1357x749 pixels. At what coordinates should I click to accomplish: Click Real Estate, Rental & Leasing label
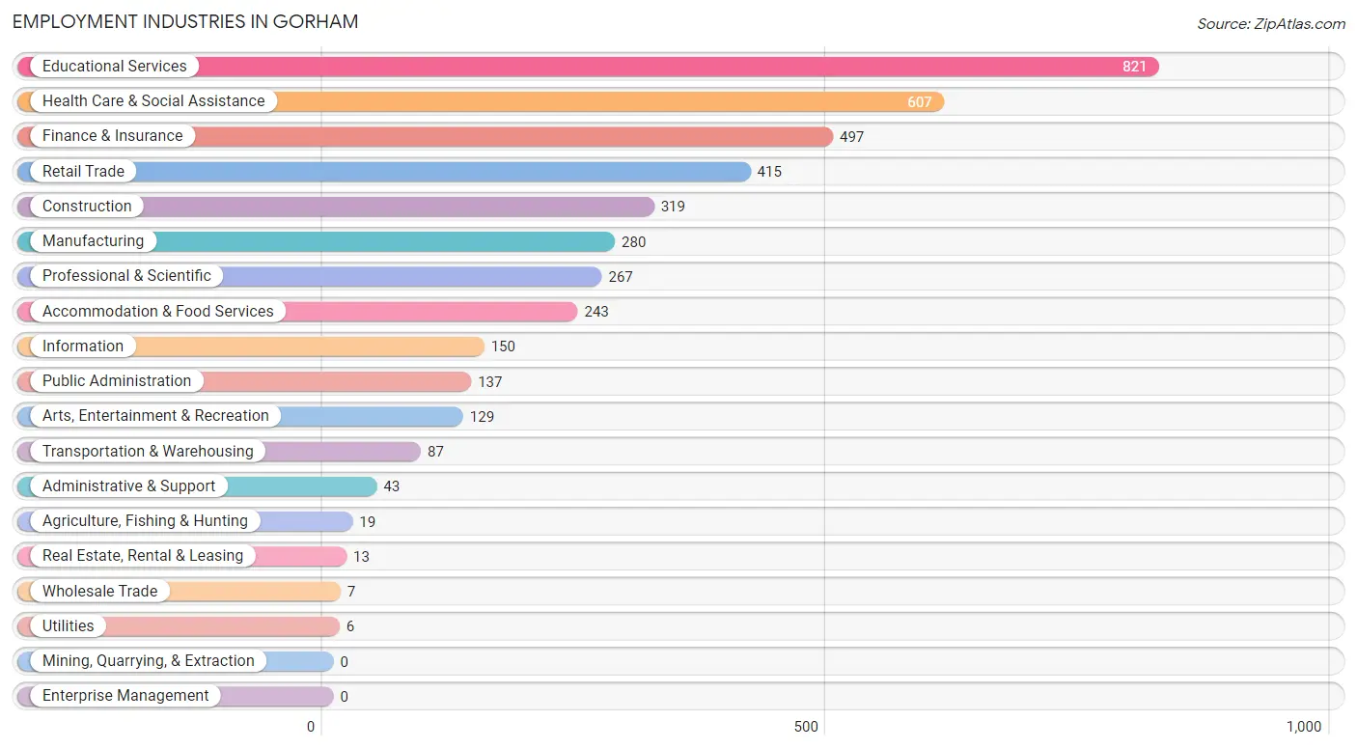click(x=143, y=556)
